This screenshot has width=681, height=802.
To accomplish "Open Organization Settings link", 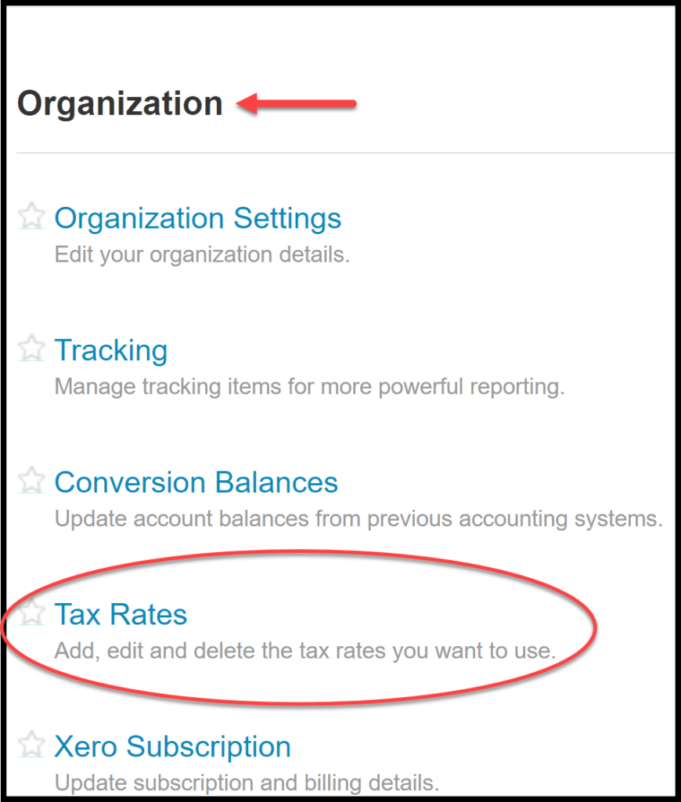I will (x=197, y=218).
